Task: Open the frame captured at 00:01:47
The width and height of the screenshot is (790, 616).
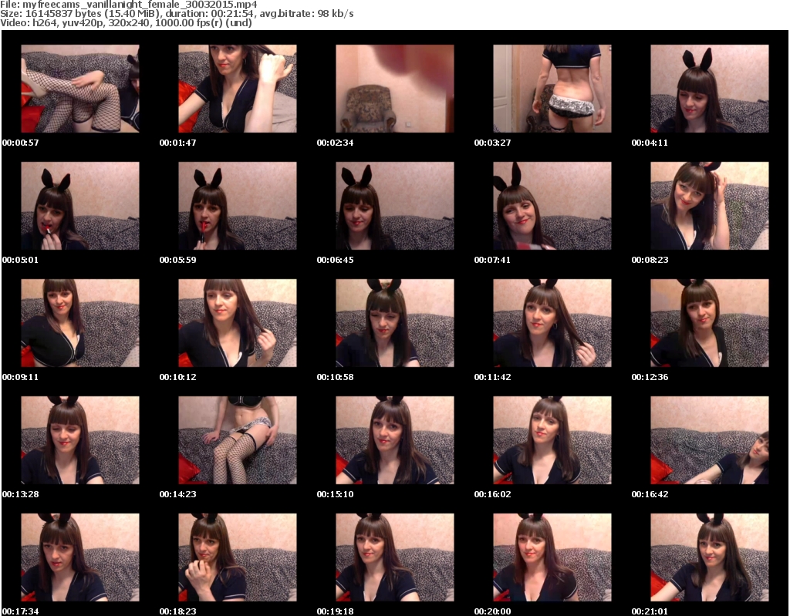Action: click(238, 89)
